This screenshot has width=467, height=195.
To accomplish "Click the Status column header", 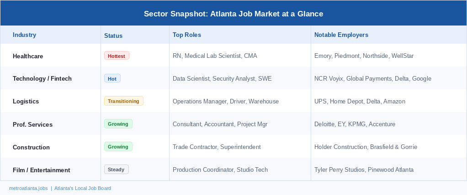I will coord(113,36).
